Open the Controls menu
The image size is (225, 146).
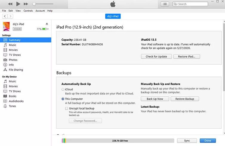click(28, 11)
